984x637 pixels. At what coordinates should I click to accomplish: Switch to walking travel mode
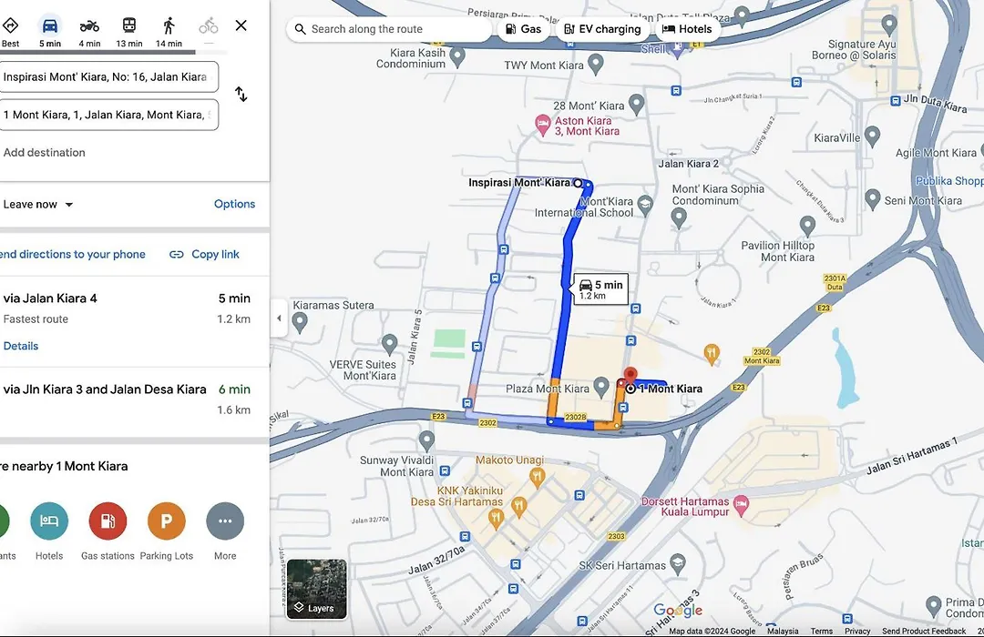169,31
